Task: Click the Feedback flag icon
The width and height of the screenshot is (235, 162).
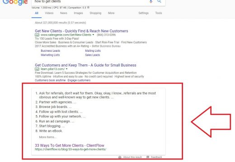Action: (x=148, y=157)
